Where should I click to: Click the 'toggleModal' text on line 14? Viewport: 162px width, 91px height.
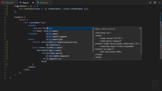[21, 6]
